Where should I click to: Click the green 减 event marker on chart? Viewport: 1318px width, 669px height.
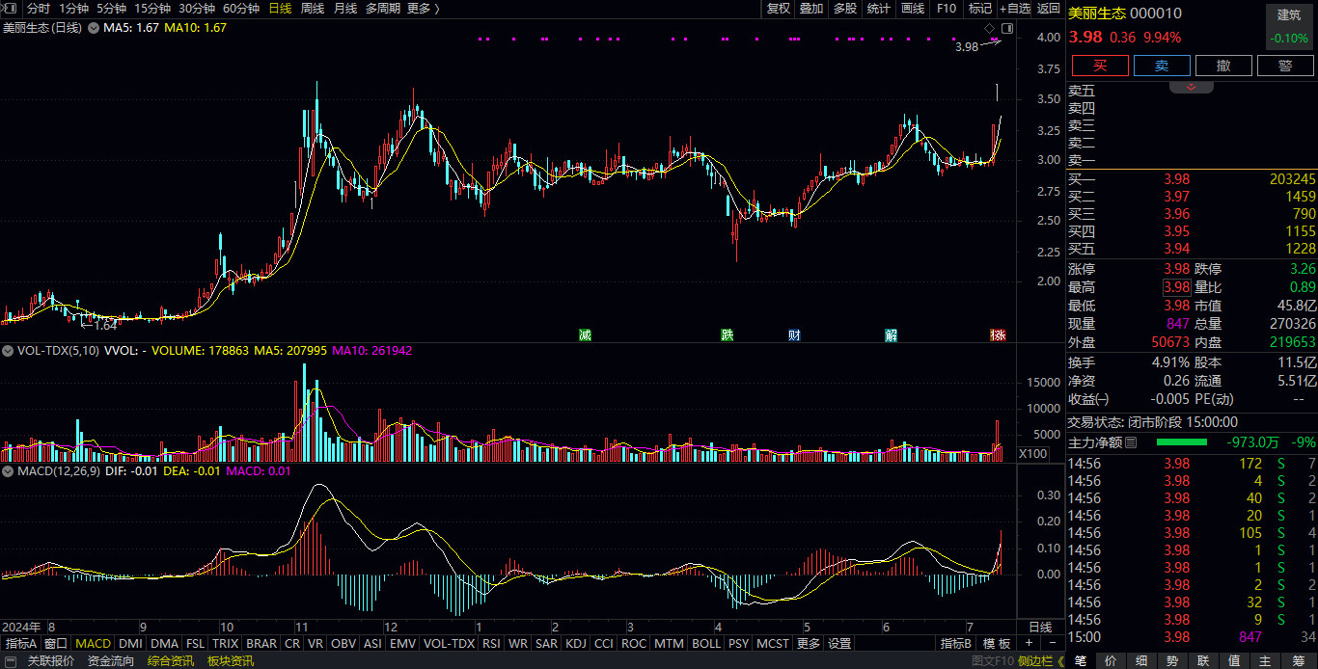pyautogui.click(x=585, y=335)
